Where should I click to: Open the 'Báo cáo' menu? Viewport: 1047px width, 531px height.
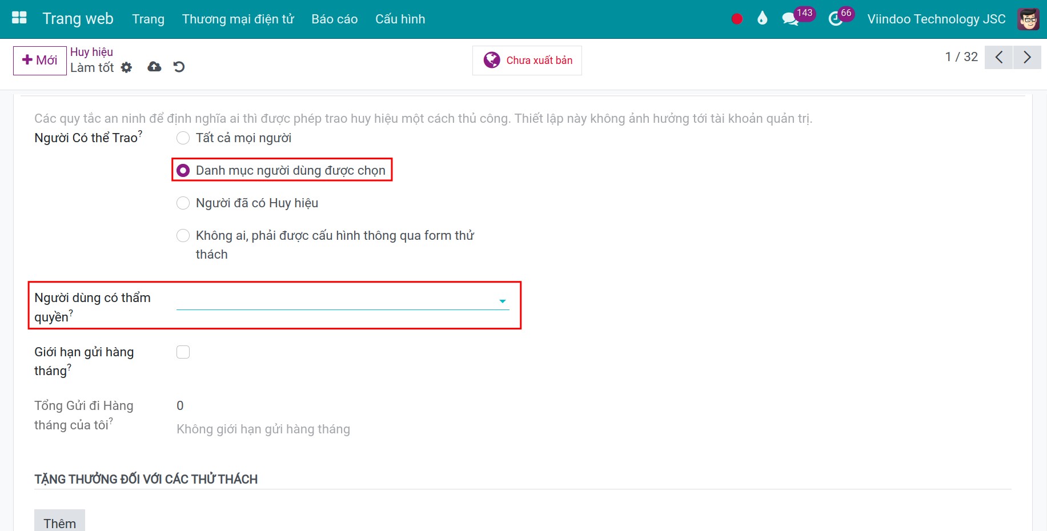(334, 19)
